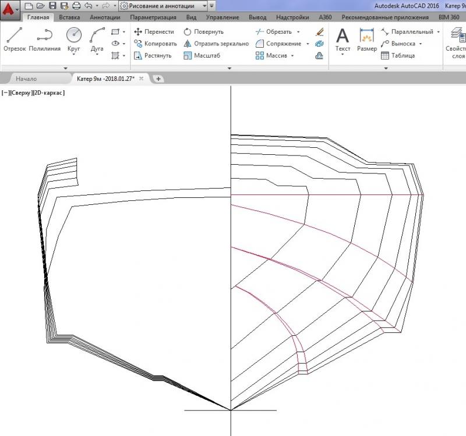466x436 pixels.
Task: Expand the Сопряжение (Fillet) dropdown arrow
Action: point(306,44)
